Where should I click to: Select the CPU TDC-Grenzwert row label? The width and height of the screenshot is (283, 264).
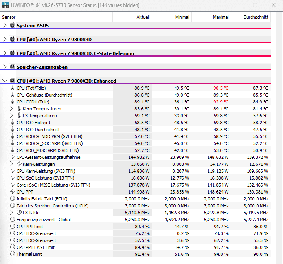pos(36,233)
